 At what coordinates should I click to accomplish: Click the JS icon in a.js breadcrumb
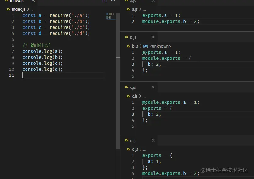[x=128, y=9]
